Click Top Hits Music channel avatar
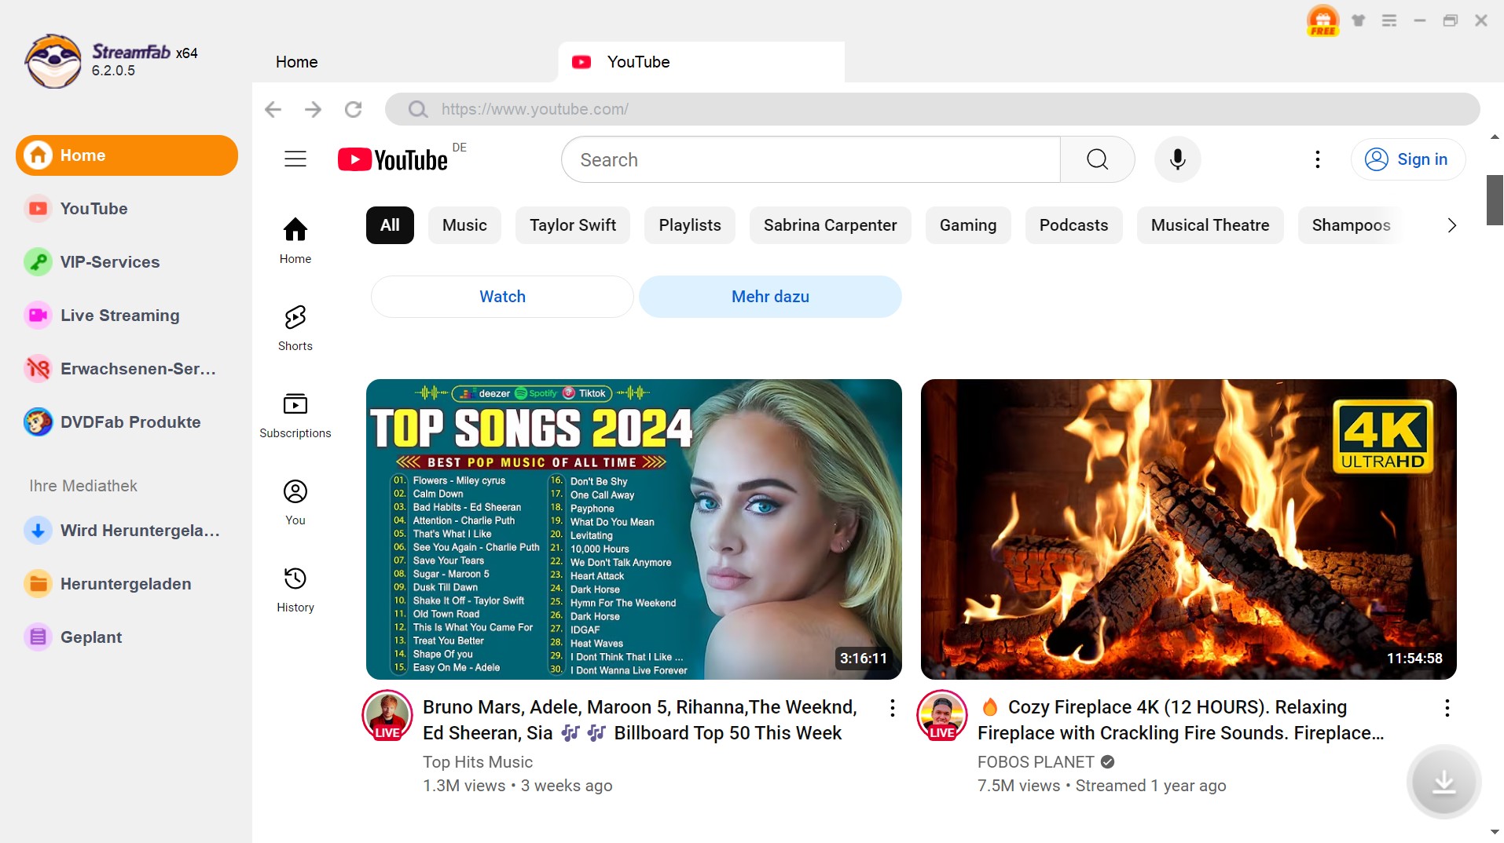1504x843 pixels. click(x=387, y=716)
